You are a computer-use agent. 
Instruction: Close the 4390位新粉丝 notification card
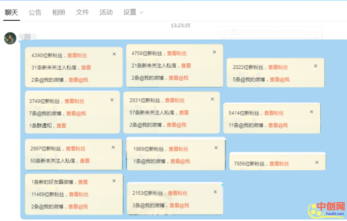(x=114, y=54)
